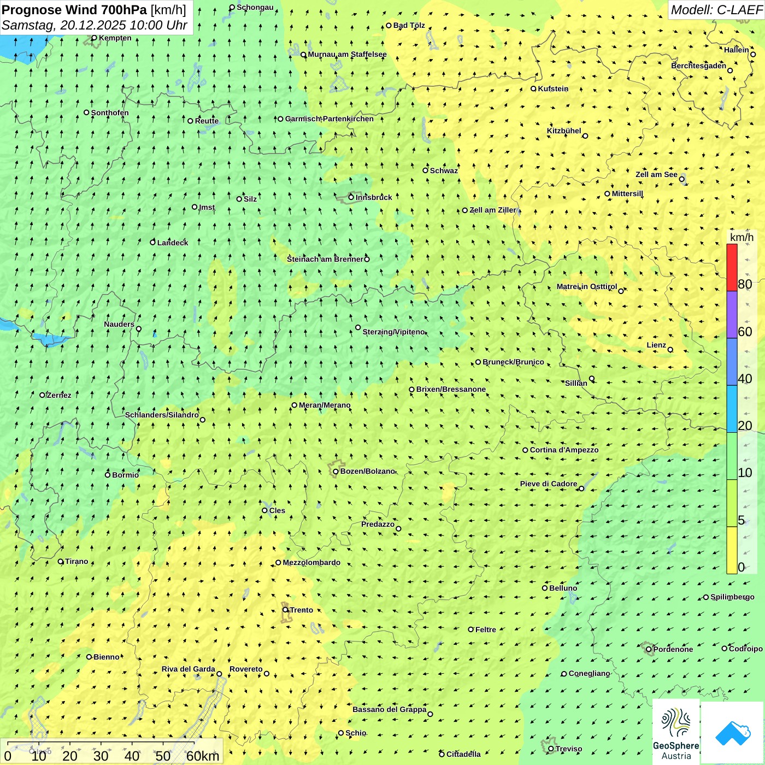
Task: Click the 'Pieve di Cadore' label
Action: point(549,484)
